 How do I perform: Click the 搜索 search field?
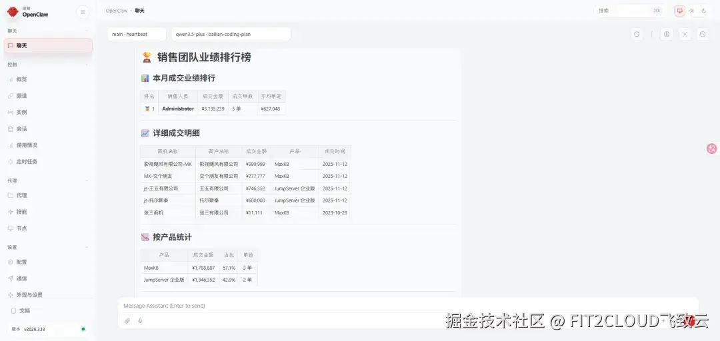click(629, 11)
